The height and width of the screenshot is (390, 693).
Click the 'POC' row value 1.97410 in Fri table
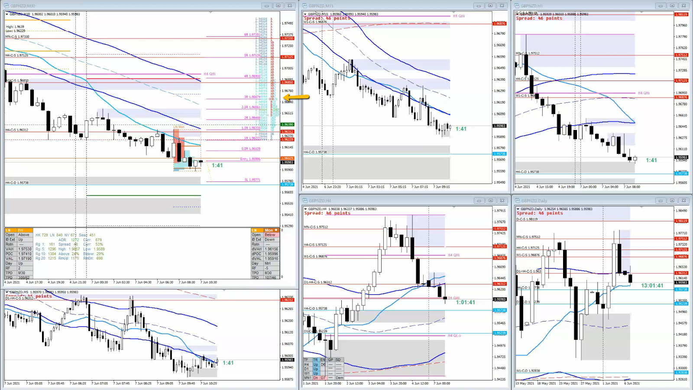tap(25, 254)
